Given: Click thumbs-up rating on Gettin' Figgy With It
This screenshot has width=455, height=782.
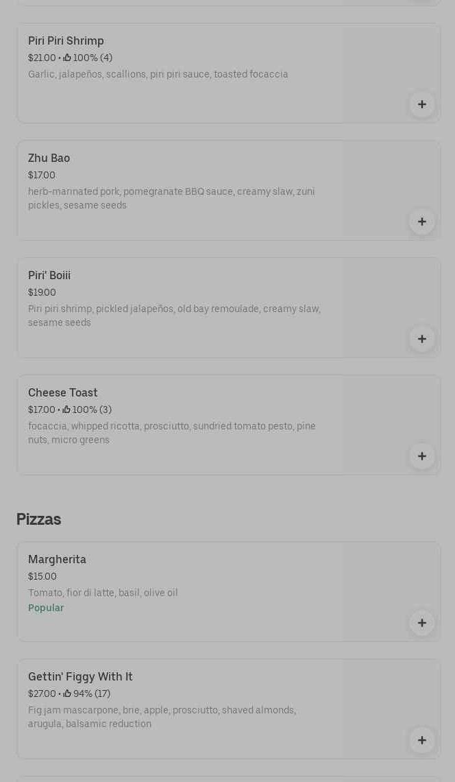Looking at the screenshot, I should [x=67, y=694].
